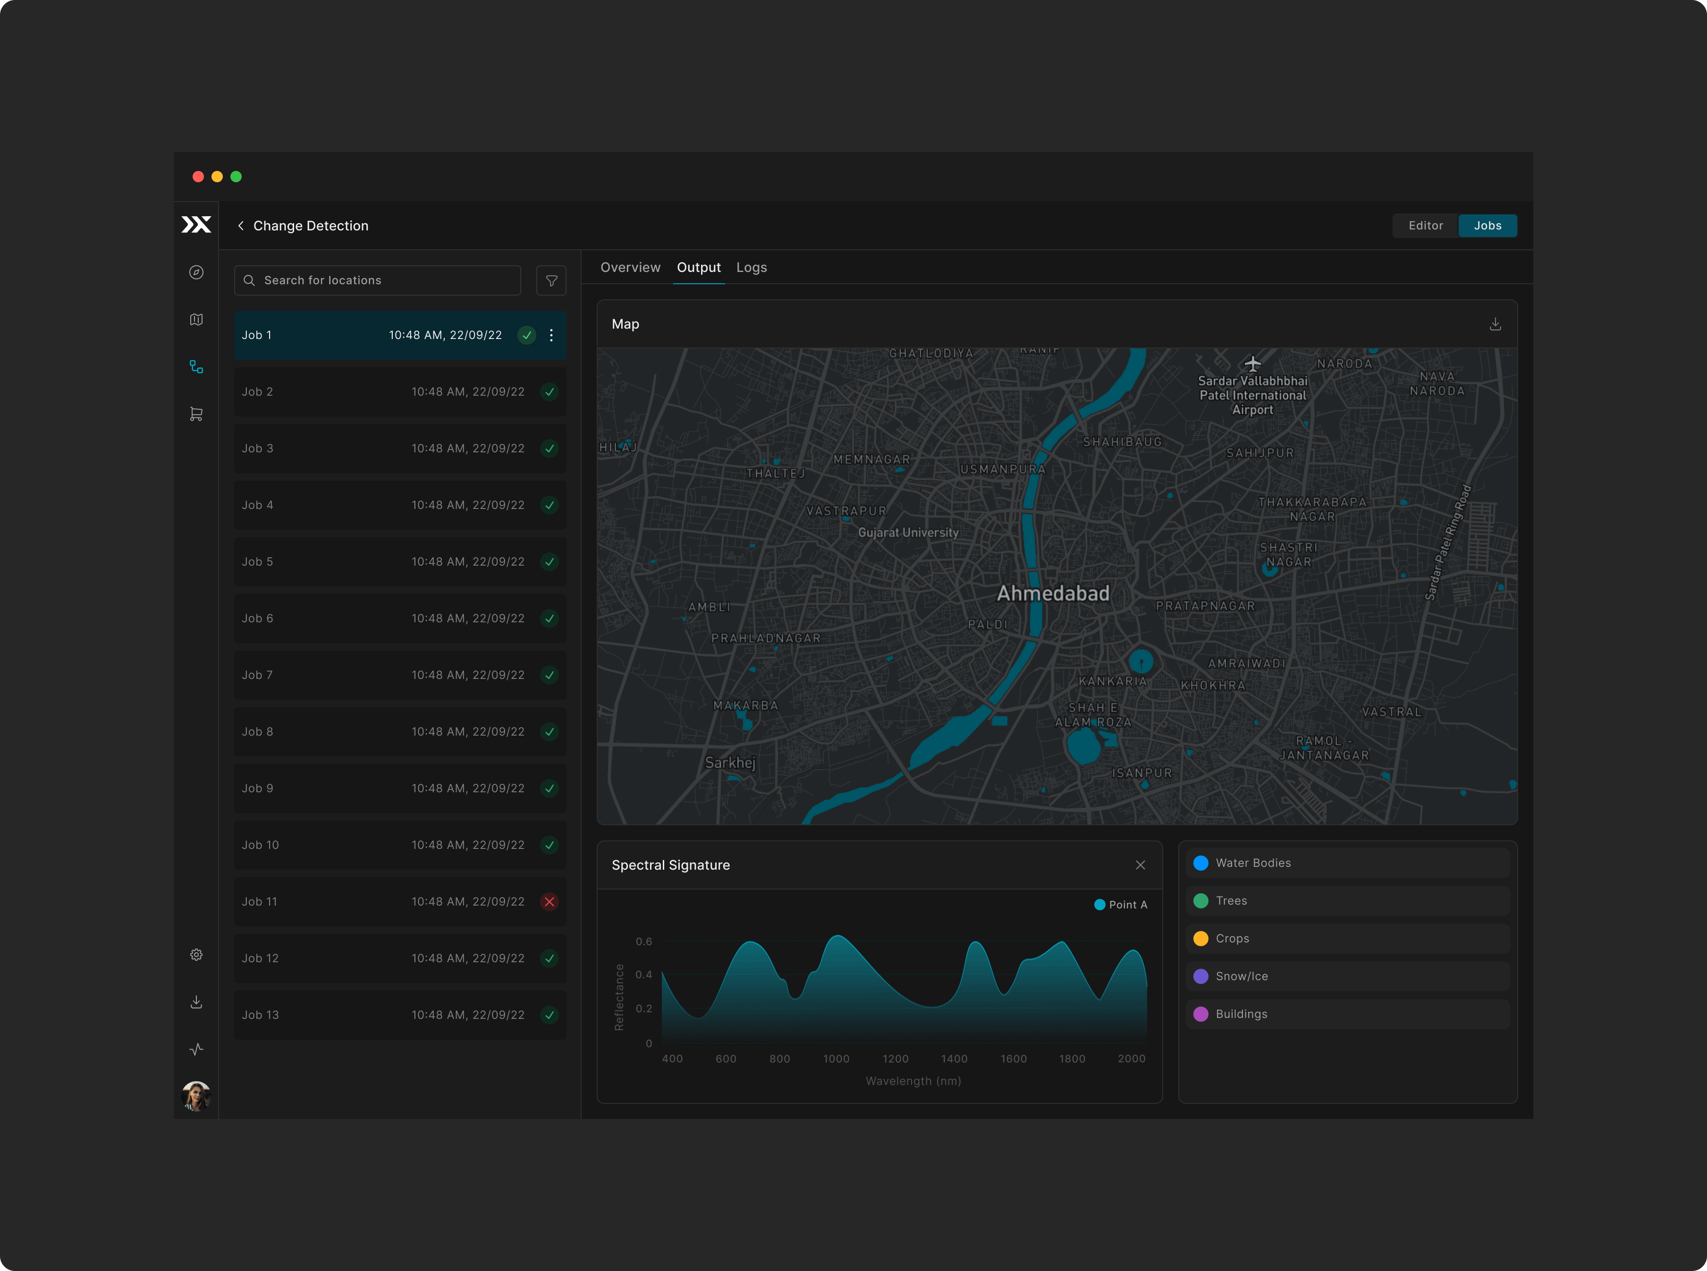Viewport: 1707px width, 1271px height.
Task: Select the workflow nodes icon in sidebar
Action: tap(196, 367)
